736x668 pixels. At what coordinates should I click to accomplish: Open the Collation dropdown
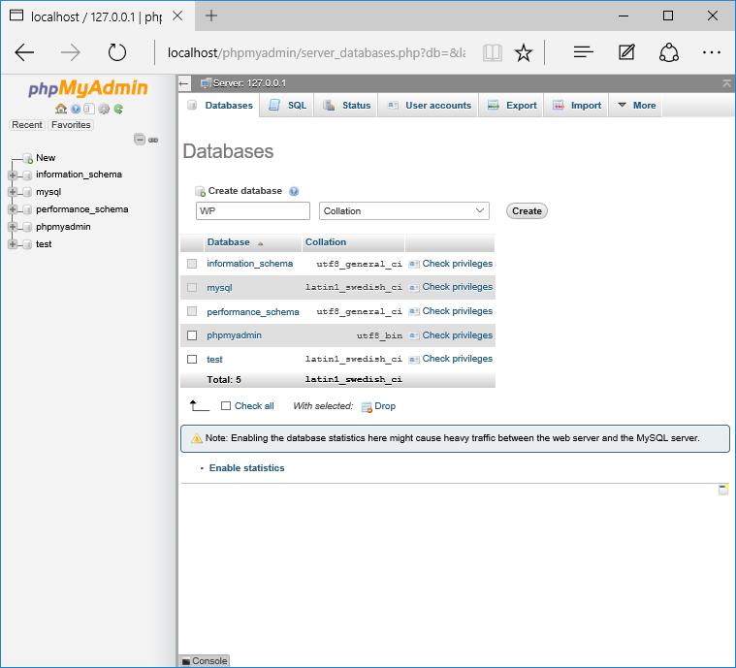[404, 210]
